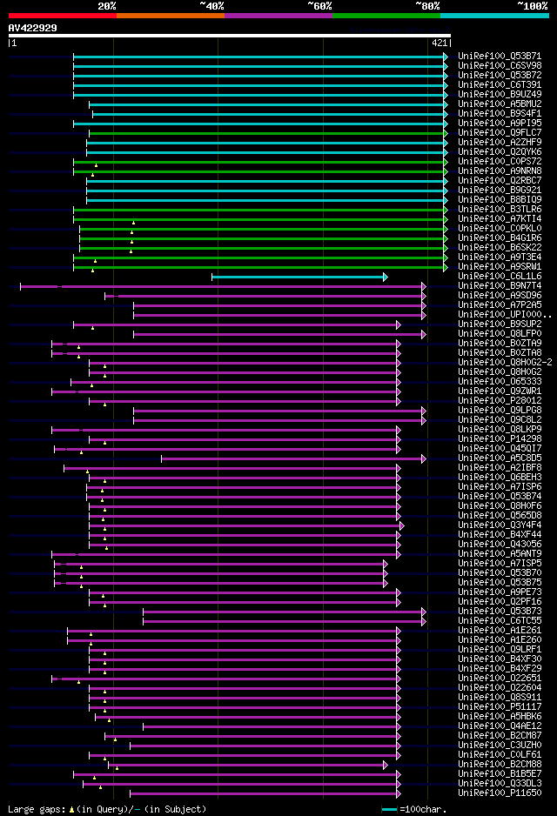557x816 pixels.
Task: Click the purple ~60% identity legend segment
Action: click(x=278, y=16)
